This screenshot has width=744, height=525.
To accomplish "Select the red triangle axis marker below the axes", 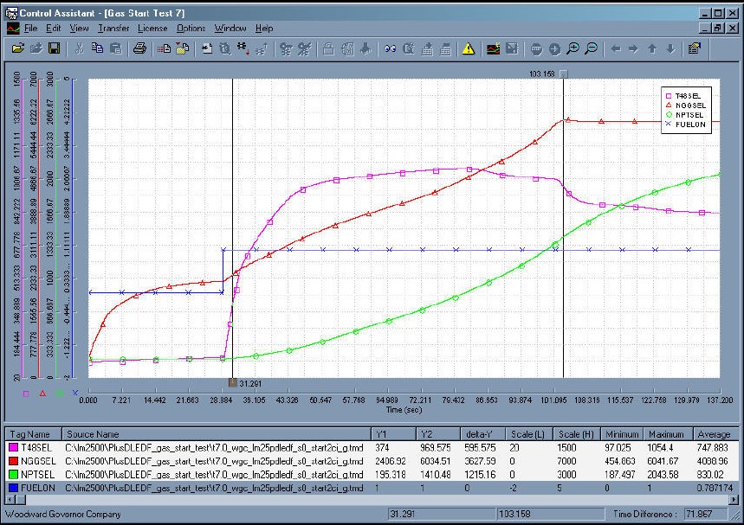I will [42, 394].
